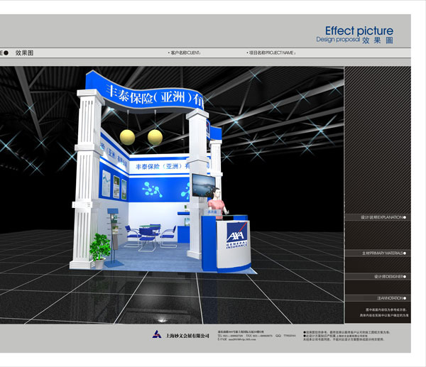Click the company logo in the footer
The image size is (426, 367).
157,334
